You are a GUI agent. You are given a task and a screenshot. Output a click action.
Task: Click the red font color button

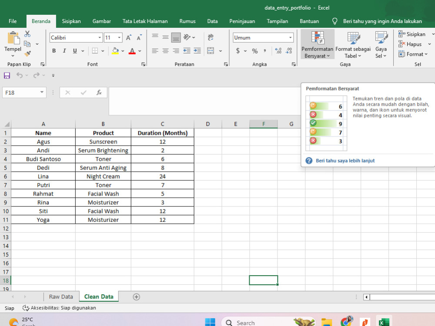point(132,51)
